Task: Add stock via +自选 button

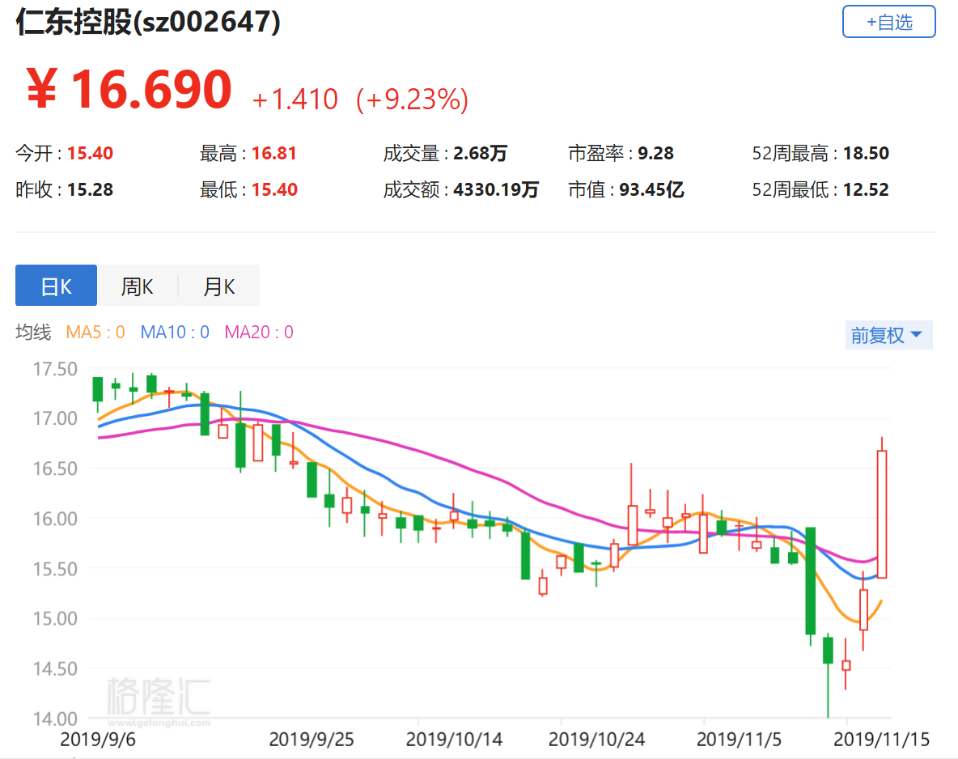Action: point(888,22)
